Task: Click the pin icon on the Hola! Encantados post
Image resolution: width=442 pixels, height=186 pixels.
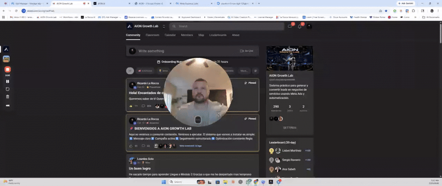Action: 246,83
